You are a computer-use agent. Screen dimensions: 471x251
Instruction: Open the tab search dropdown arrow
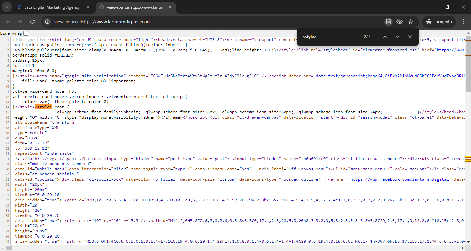click(7, 7)
